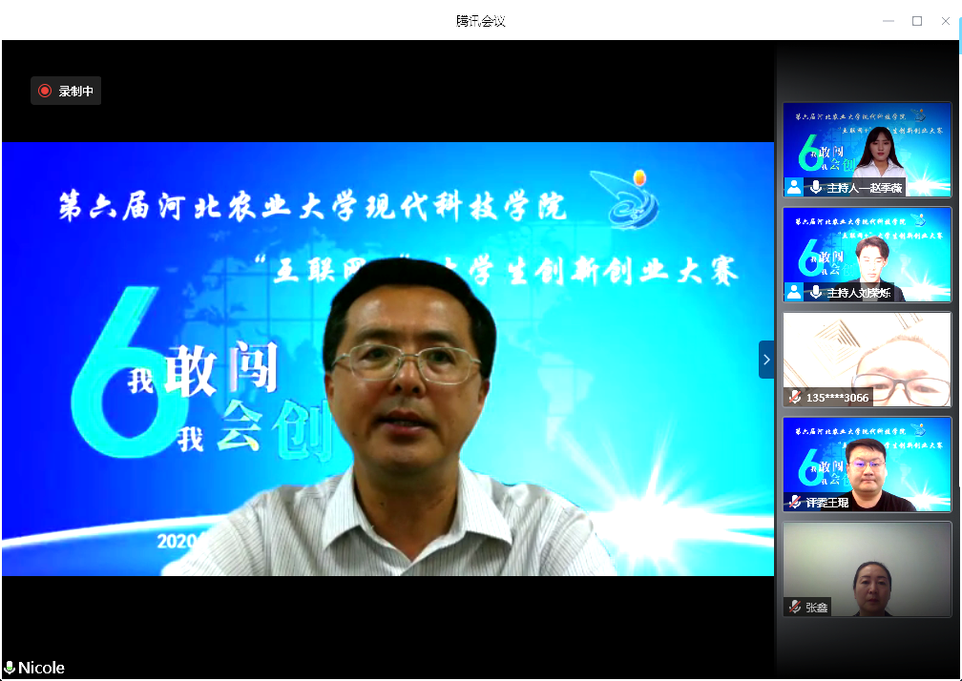Open 评委王琨 video thumbnail
Screen dimensions: 962x681
pyautogui.click(x=867, y=464)
